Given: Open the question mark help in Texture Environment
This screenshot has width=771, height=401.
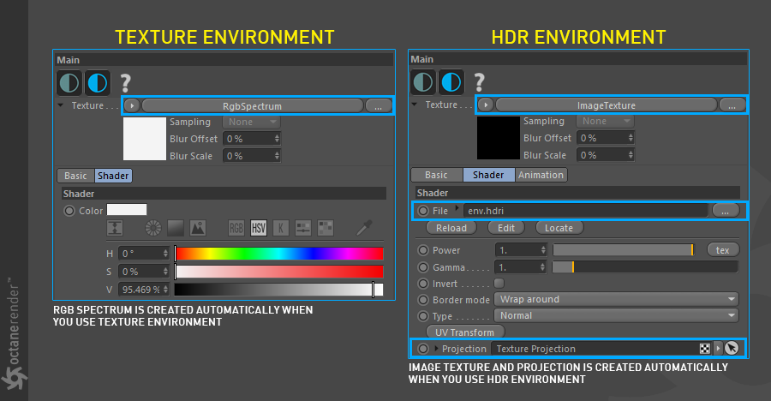Looking at the screenshot, I should (125, 83).
